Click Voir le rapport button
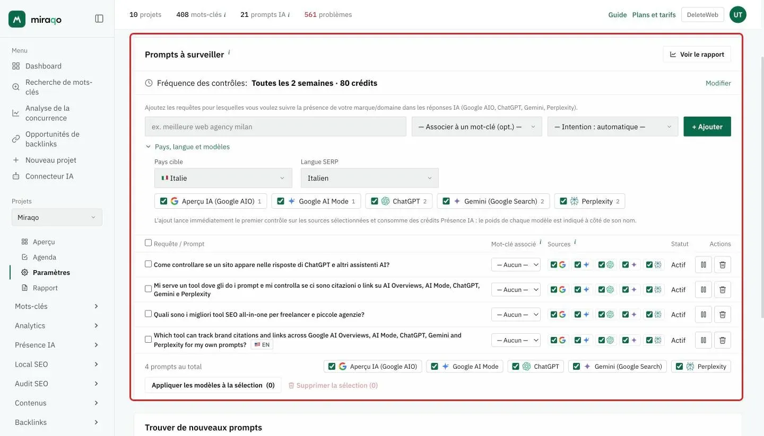764x436 pixels. point(697,54)
